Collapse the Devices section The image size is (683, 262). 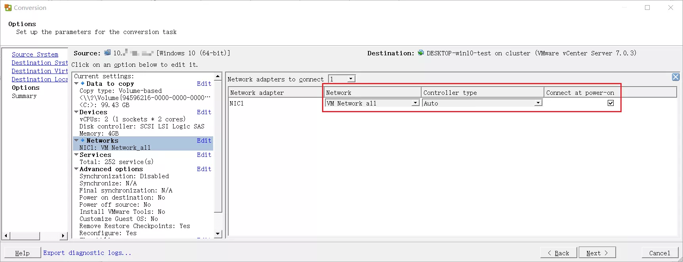(76, 112)
